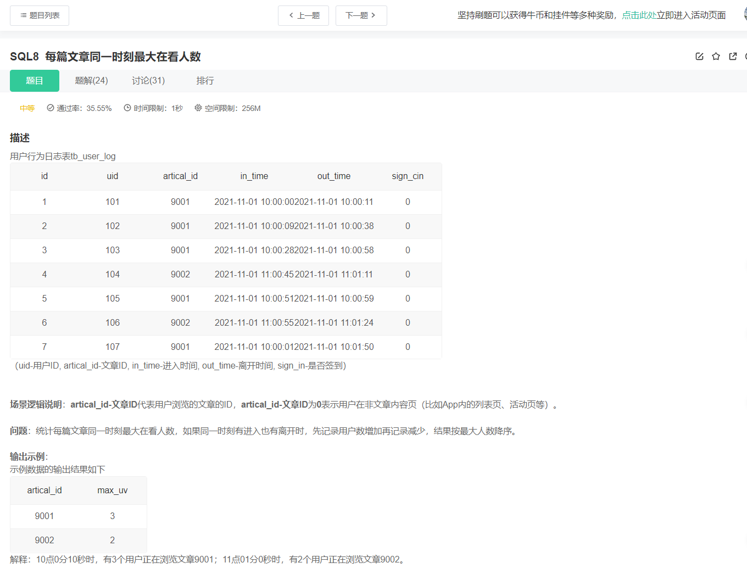Click the sign_cin column header
This screenshot has height=585, width=747.
tap(408, 176)
